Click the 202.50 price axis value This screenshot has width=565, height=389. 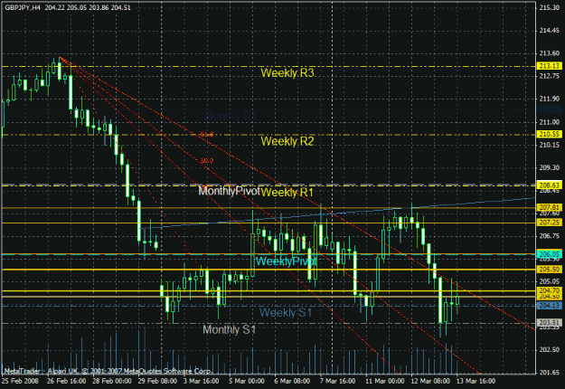pos(549,349)
